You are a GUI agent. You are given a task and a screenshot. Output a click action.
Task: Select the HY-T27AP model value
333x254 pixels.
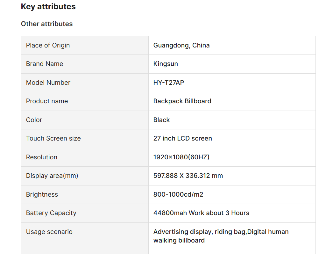[x=169, y=83]
